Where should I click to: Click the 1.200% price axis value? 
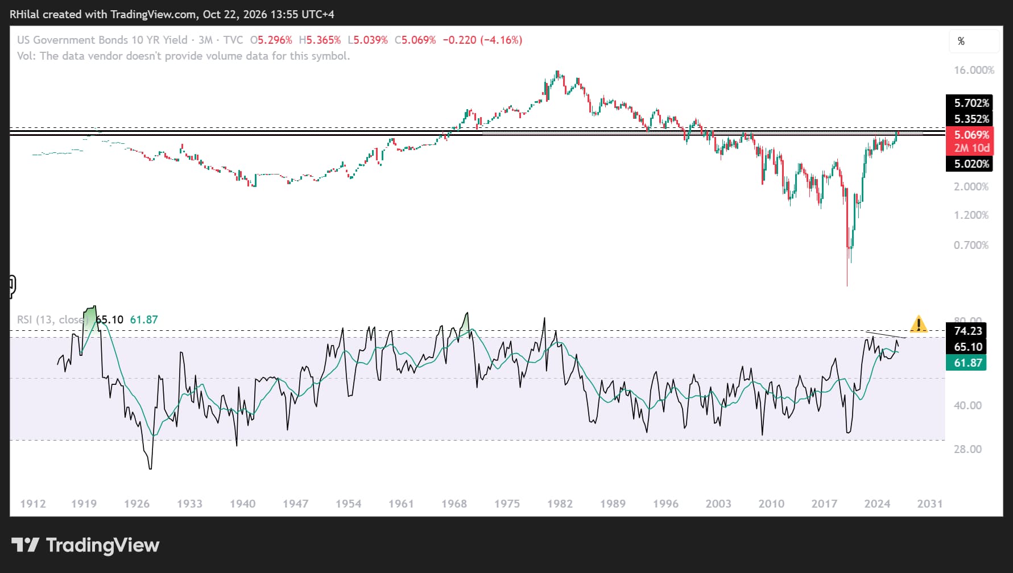tap(971, 215)
